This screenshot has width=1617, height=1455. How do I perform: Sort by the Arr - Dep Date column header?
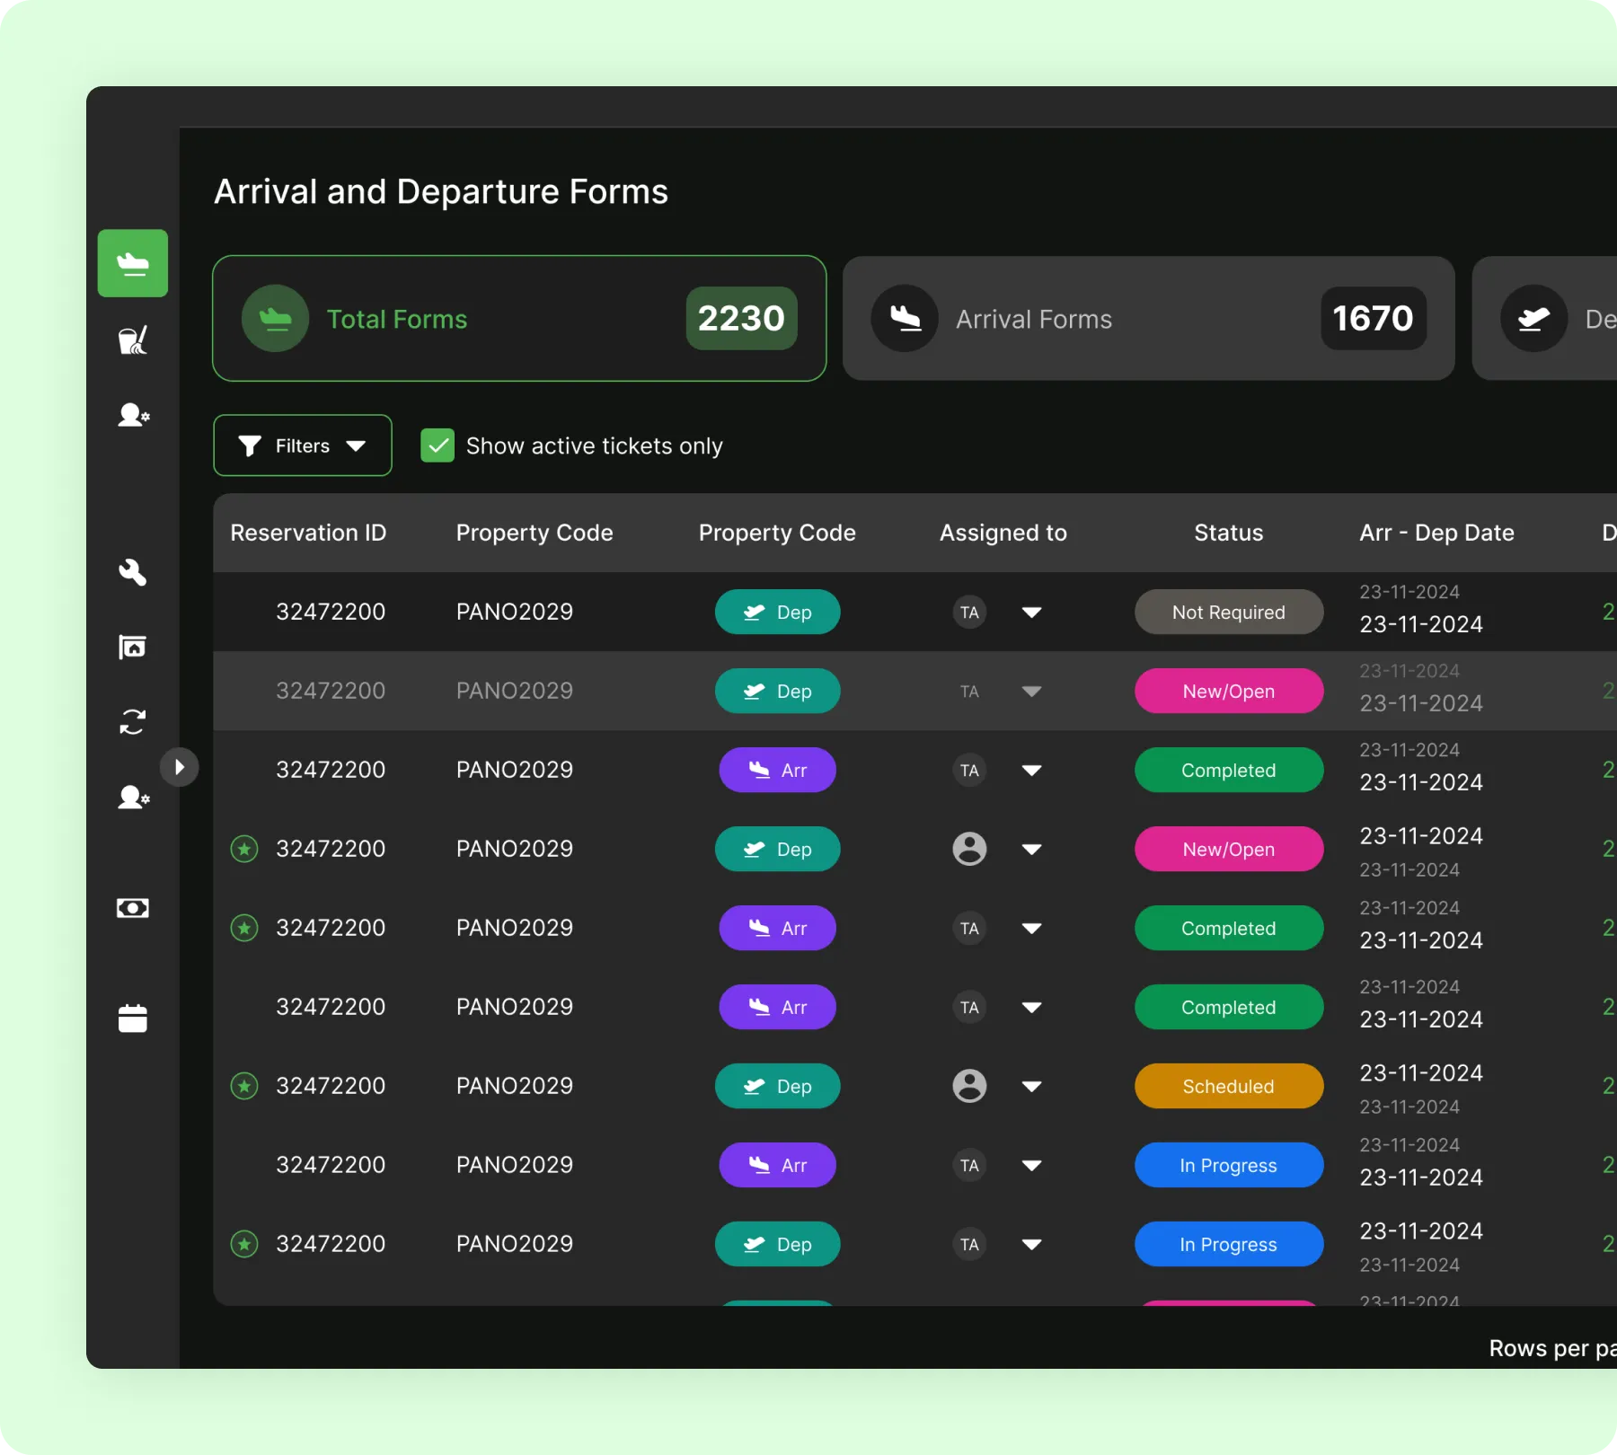coord(1437,533)
